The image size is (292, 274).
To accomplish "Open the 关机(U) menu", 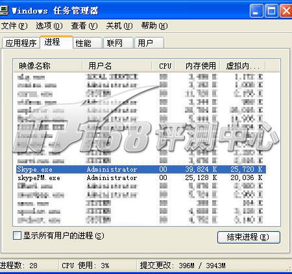I will point(119,26).
